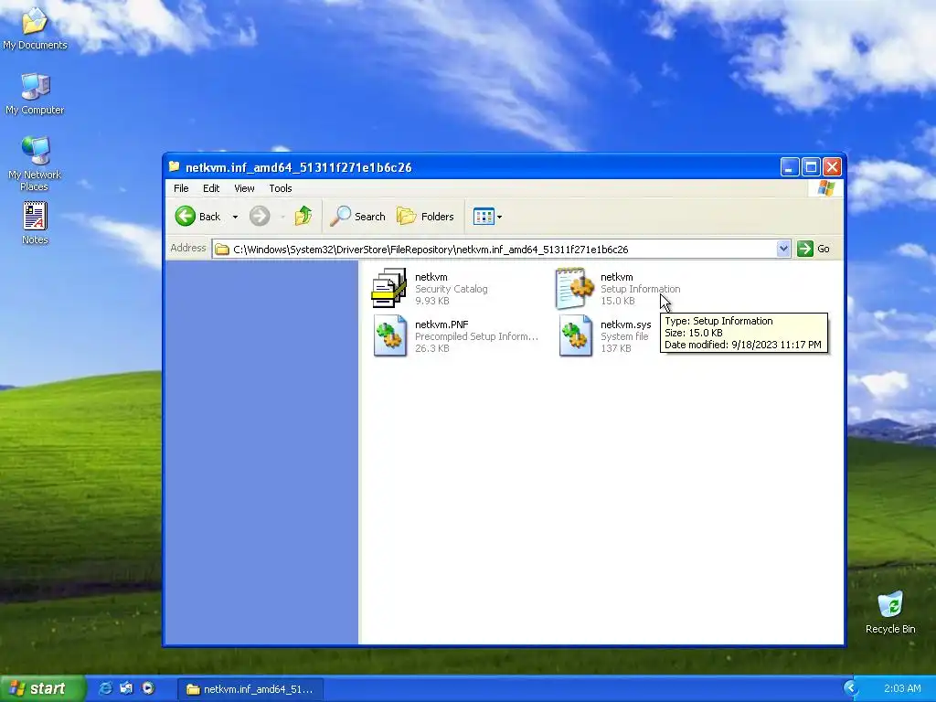The image size is (936, 702).
Task: Select the netkvm.sys System file icon
Action: coord(576,335)
